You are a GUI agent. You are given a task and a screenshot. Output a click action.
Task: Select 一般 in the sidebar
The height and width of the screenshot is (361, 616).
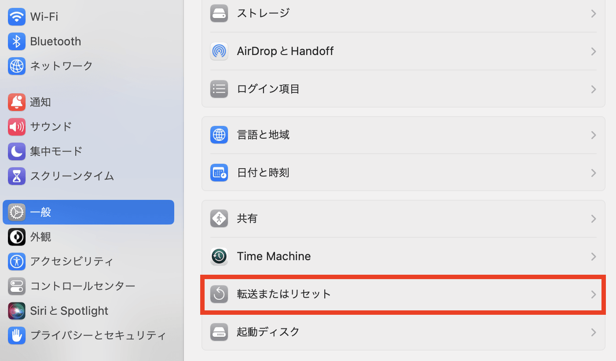tap(88, 212)
